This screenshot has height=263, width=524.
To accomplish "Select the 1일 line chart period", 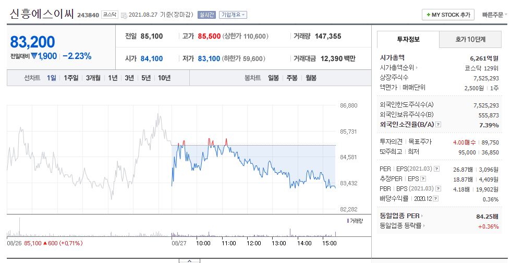I will 52,78.
